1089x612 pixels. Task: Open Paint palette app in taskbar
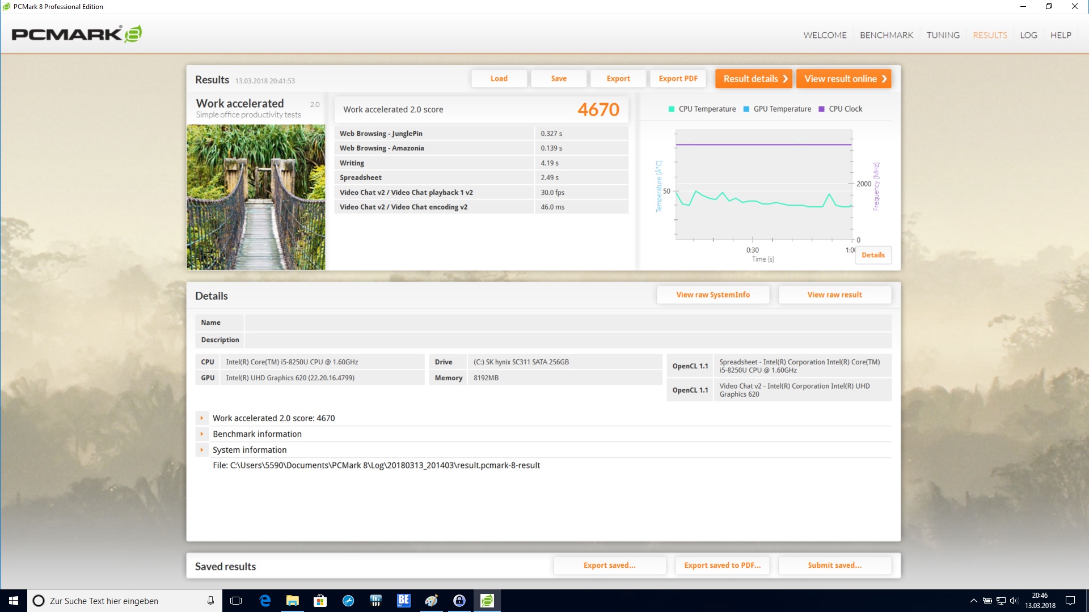point(432,601)
